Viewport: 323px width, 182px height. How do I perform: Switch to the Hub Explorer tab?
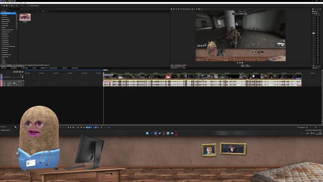[x=14, y=68]
